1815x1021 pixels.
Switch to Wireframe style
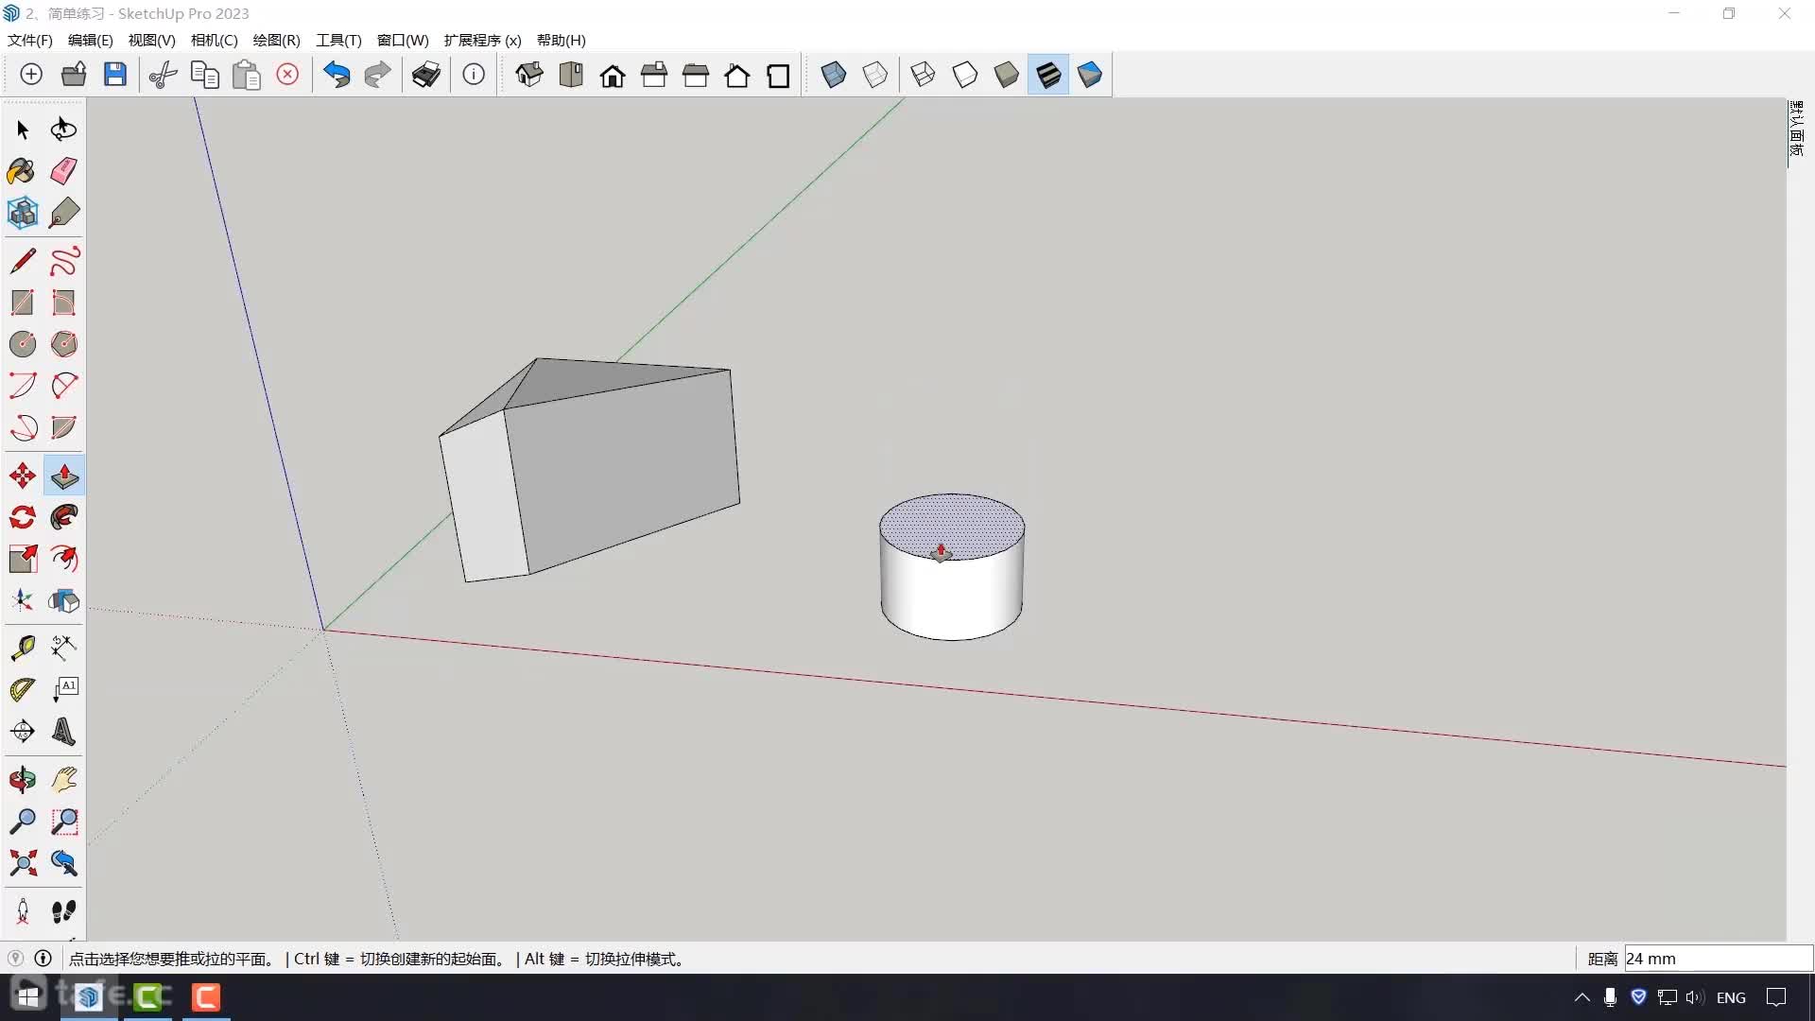pyautogui.click(x=924, y=75)
